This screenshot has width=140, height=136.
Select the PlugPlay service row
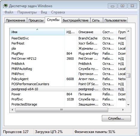coord(68,54)
